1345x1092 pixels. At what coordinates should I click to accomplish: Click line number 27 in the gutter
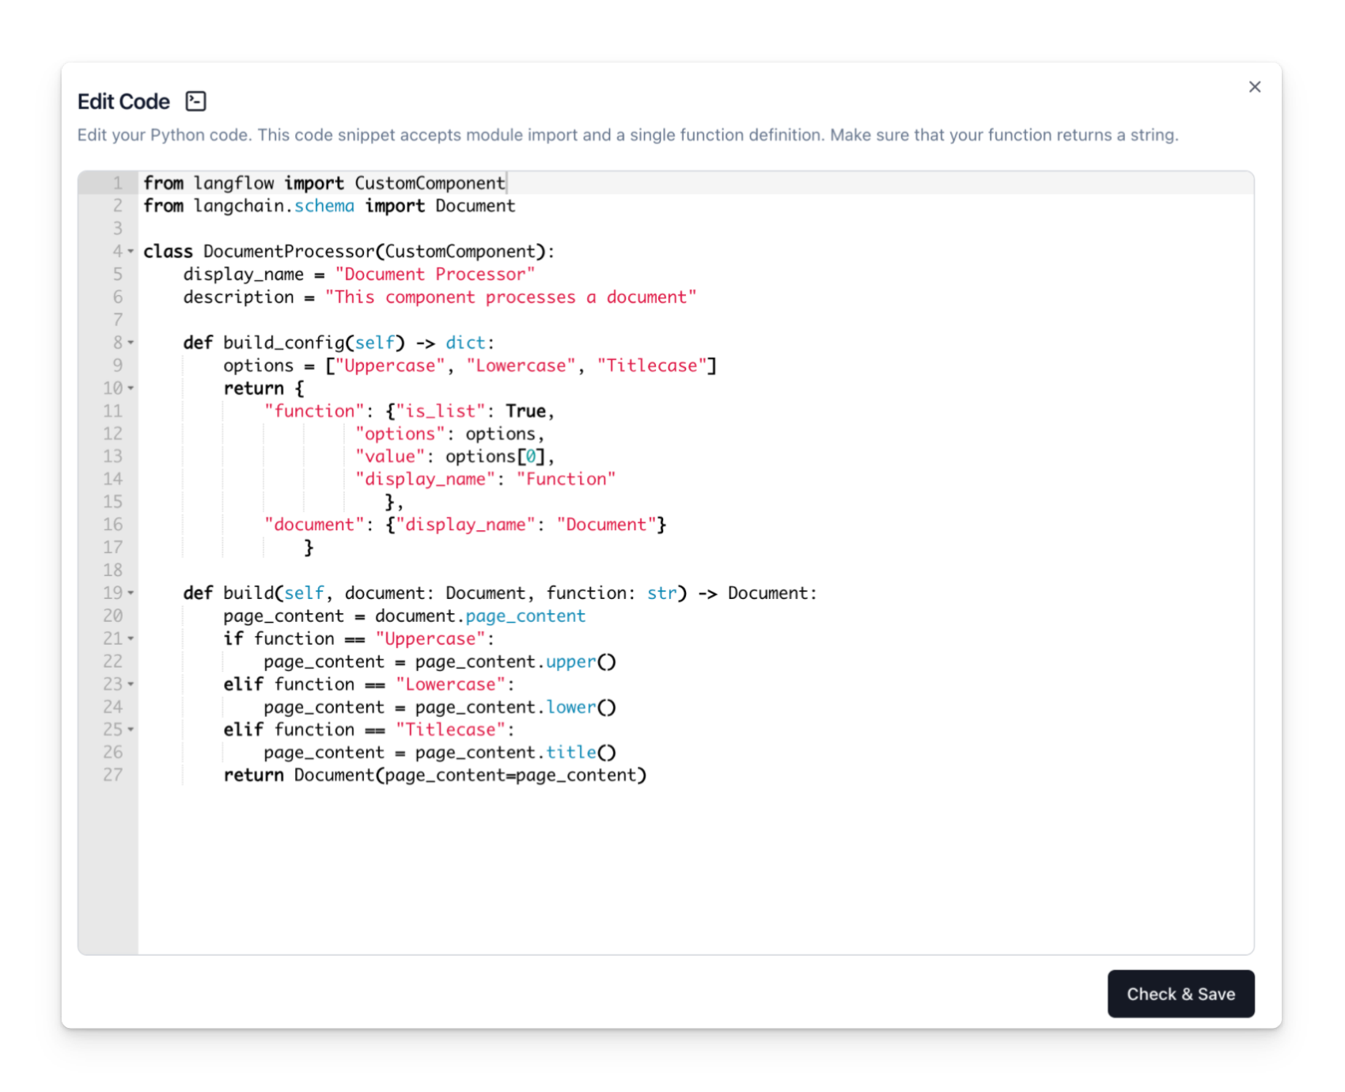click(113, 775)
